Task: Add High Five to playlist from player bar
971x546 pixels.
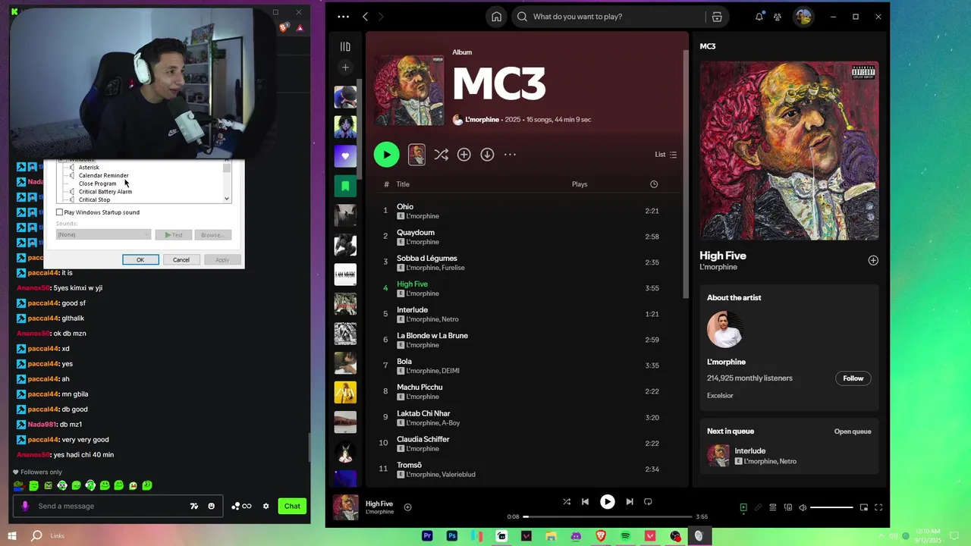Action: pos(407,507)
